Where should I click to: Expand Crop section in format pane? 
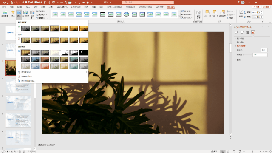[238, 60]
